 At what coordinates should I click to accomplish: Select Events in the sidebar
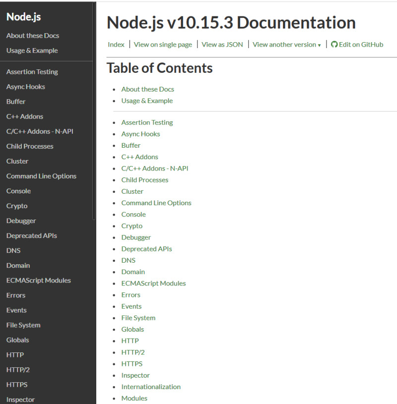[x=16, y=310]
